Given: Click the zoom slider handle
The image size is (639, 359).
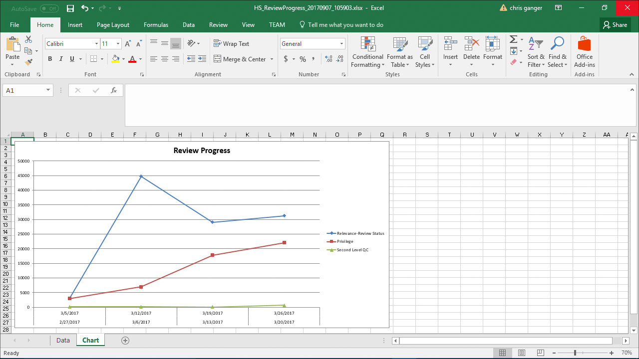Looking at the screenshot, I should [x=575, y=353].
